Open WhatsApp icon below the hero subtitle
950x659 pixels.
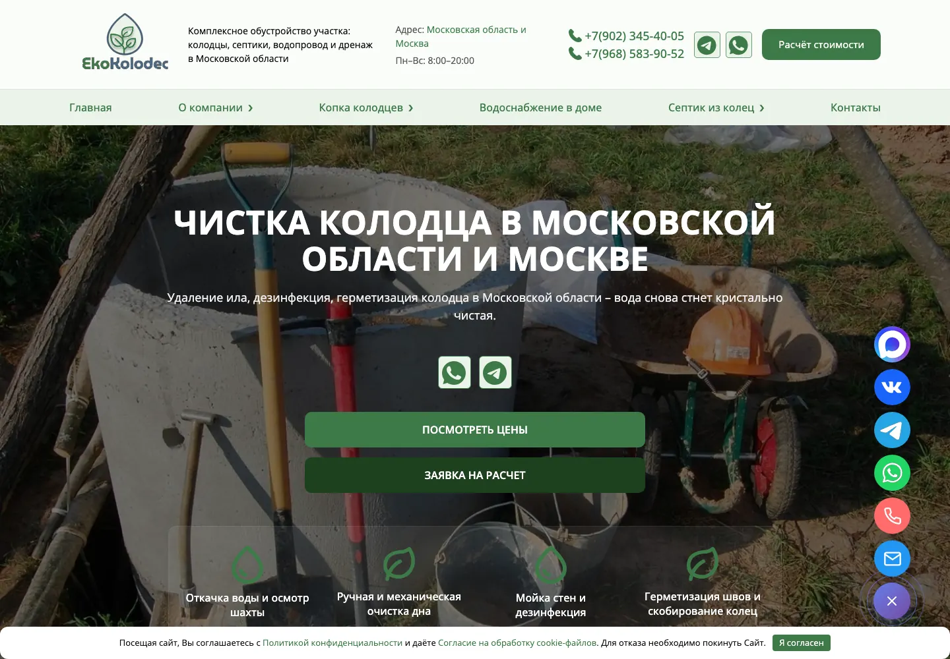(x=455, y=372)
